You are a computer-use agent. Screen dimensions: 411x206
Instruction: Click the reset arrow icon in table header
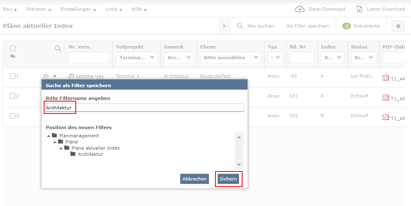pyautogui.click(x=12, y=56)
